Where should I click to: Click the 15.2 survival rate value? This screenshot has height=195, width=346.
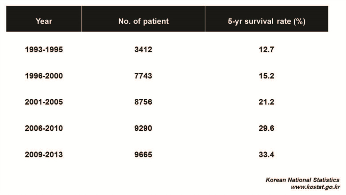pyautogui.click(x=267, y=76)
